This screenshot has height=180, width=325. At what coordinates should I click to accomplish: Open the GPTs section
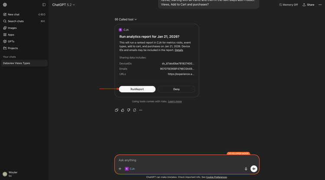pos(24,41)
